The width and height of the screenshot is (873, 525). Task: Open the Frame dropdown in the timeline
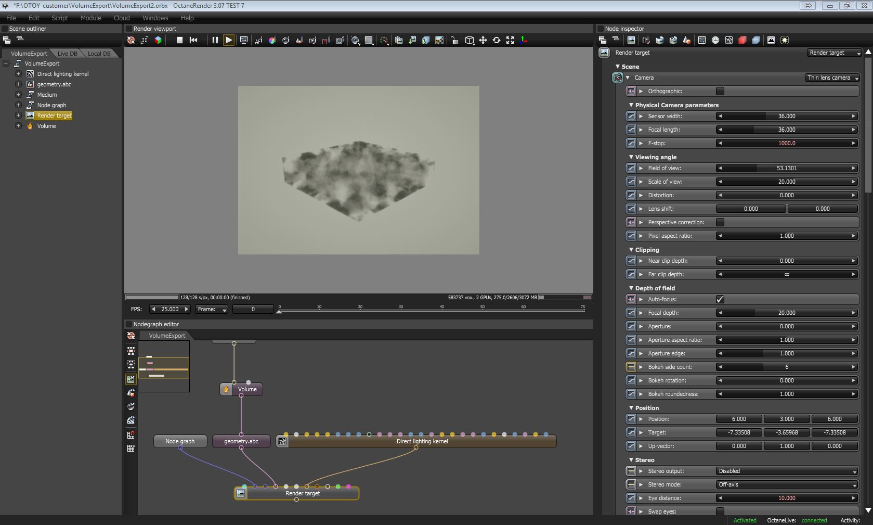coord(212,309)
